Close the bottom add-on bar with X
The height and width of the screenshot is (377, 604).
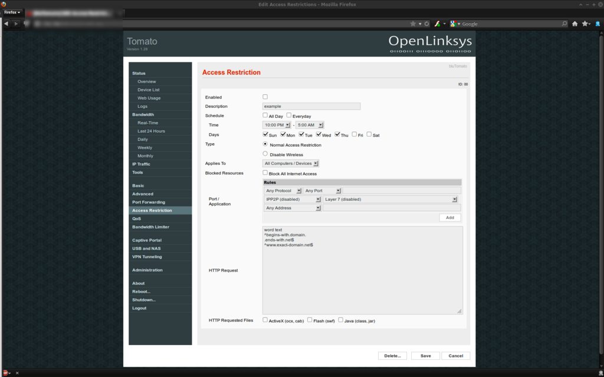tap(17, 373)
